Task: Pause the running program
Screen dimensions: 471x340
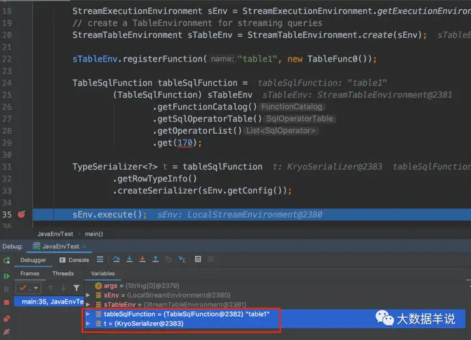Action: click(7, 289)
